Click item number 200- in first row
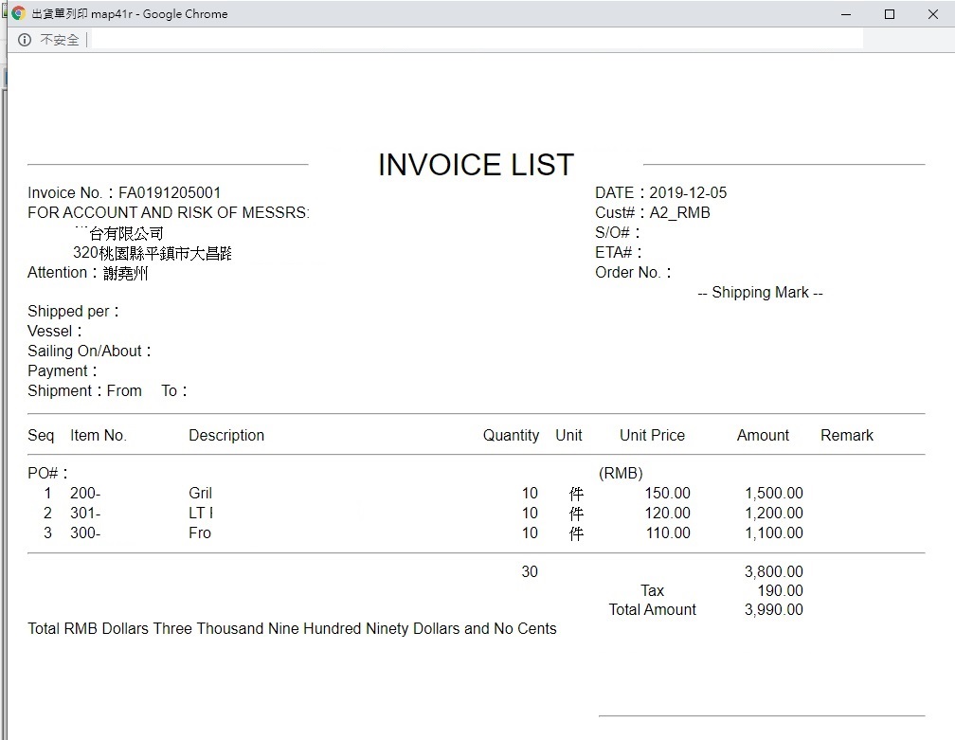The image size is (955, 740). pyautogui.click(x=85, y=494)
